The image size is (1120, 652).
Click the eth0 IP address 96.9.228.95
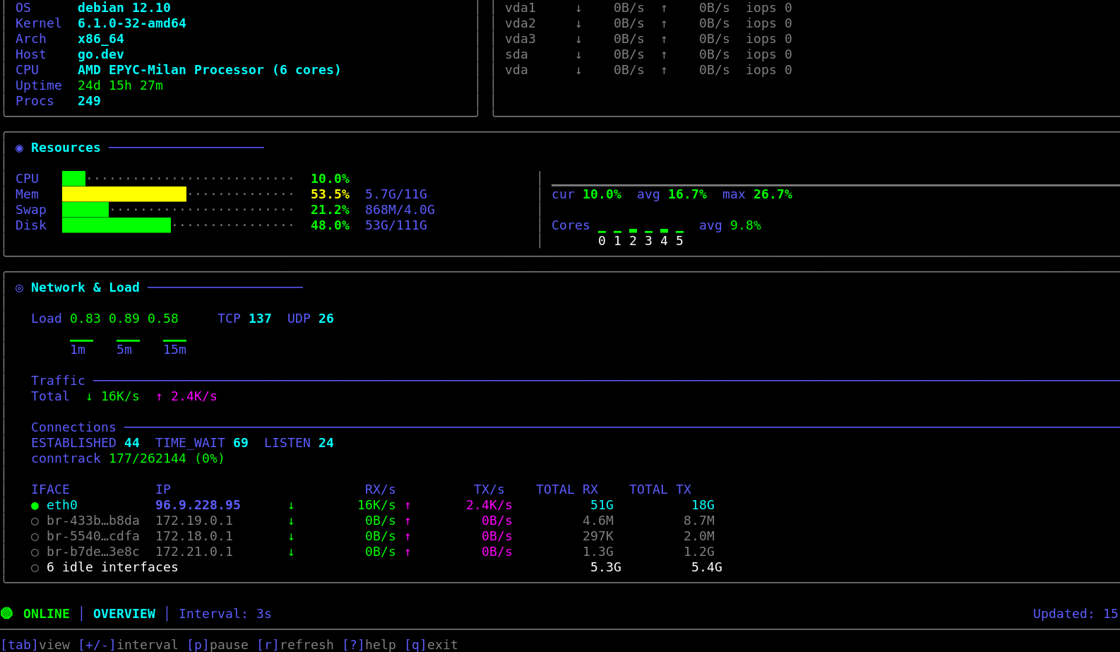(198, 505)
